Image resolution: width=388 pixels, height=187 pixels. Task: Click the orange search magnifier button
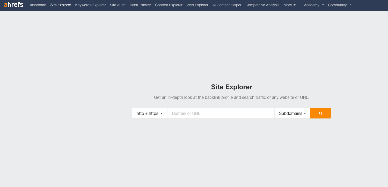321,113
